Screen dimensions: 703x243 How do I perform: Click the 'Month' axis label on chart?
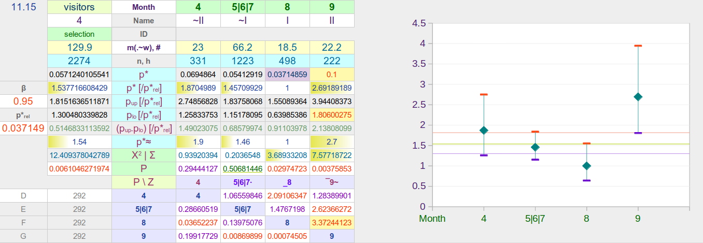(432, 219)
